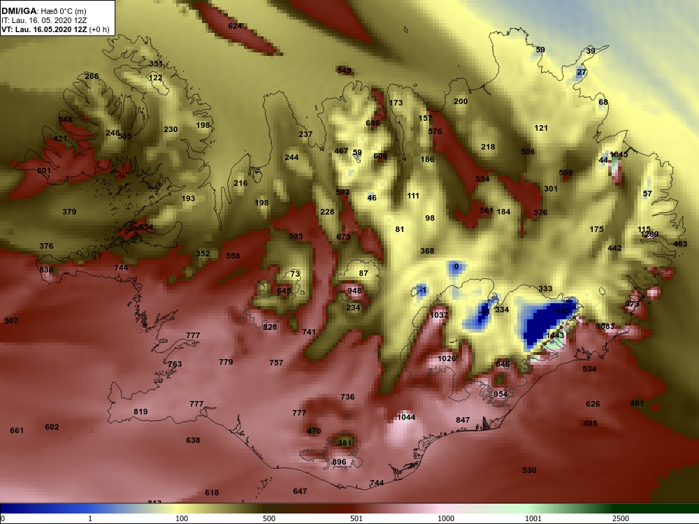Click the map value '266'
Viewport: 699px width, 524px height.
point(92,76)
